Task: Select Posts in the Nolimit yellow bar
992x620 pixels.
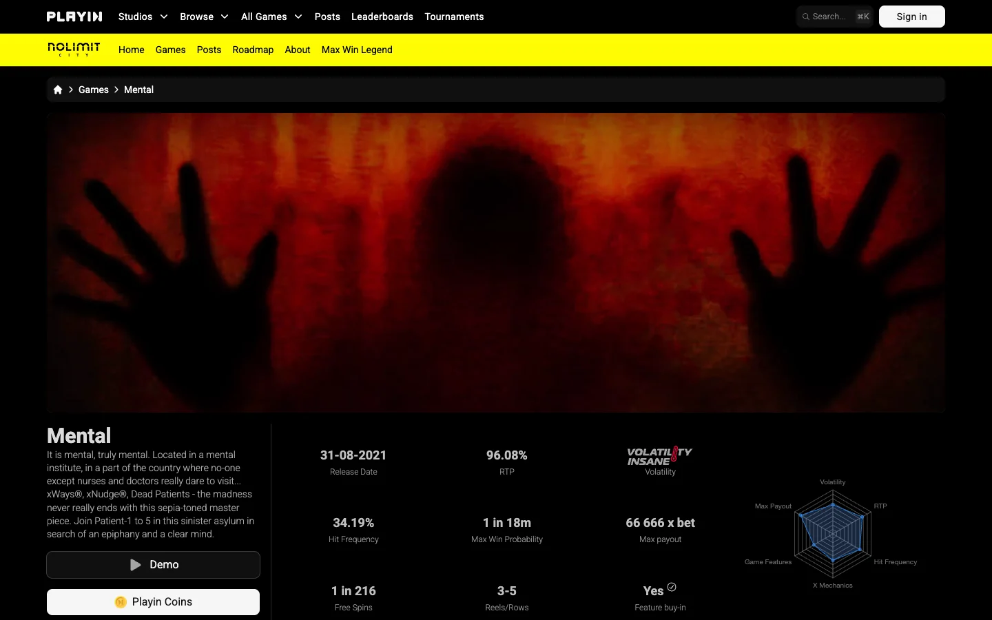Action: [x=209, y=50]
